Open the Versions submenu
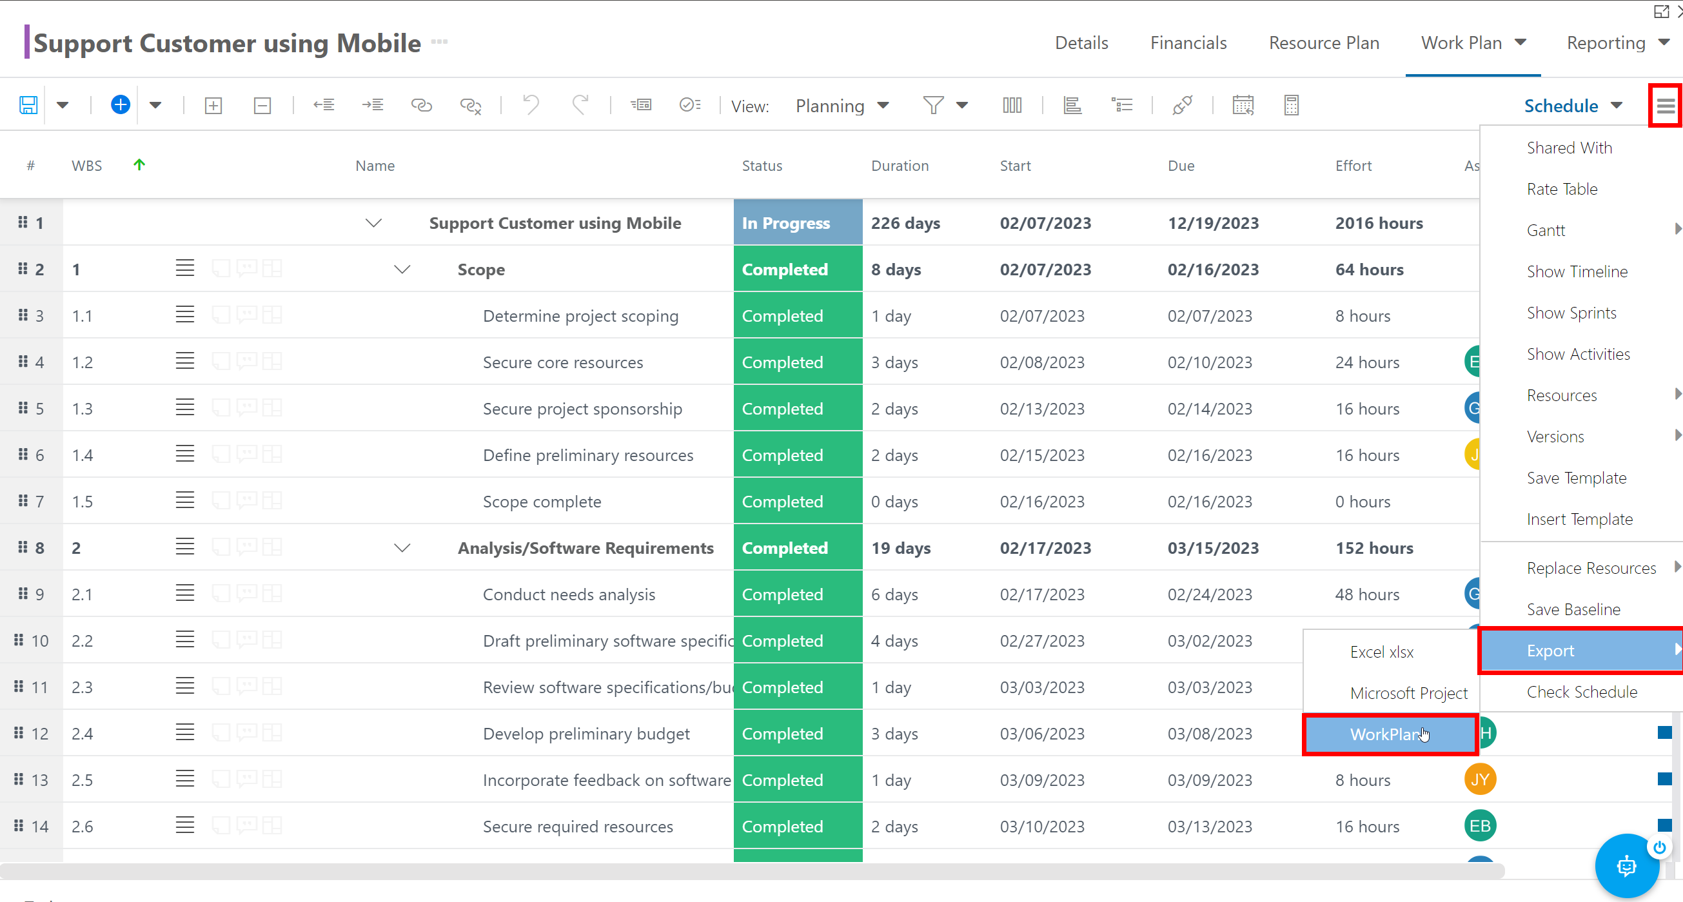This screenshot has width=1683, height=902. coord(1581,436)
